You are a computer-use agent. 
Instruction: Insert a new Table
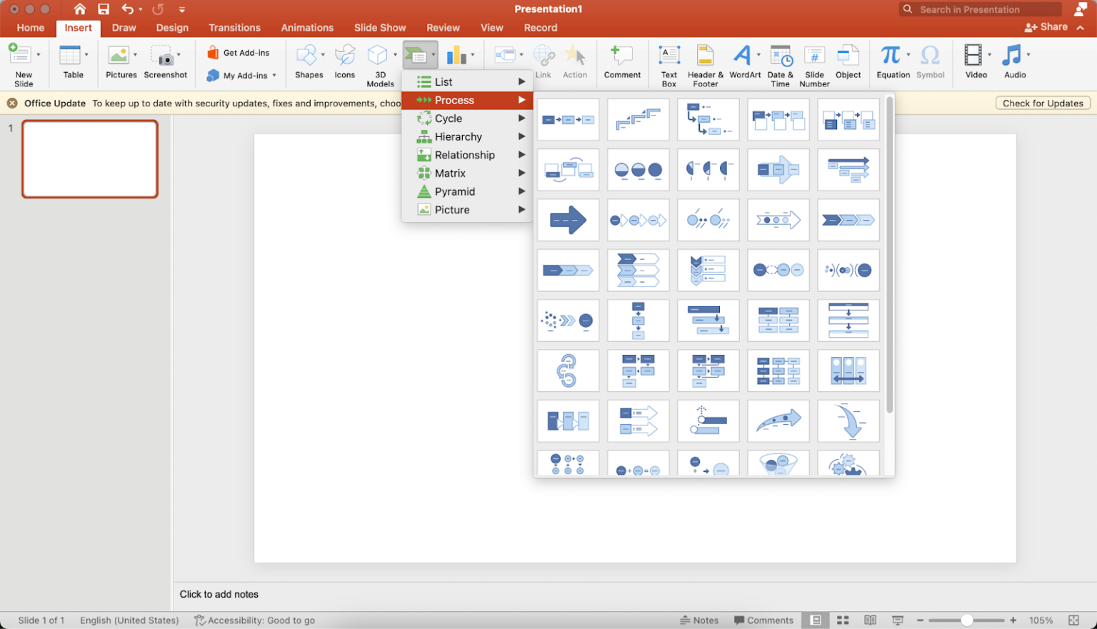tap(72, 63)
